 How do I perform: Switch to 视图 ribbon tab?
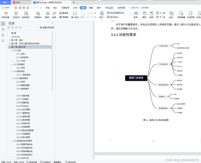tap(91, 8)
